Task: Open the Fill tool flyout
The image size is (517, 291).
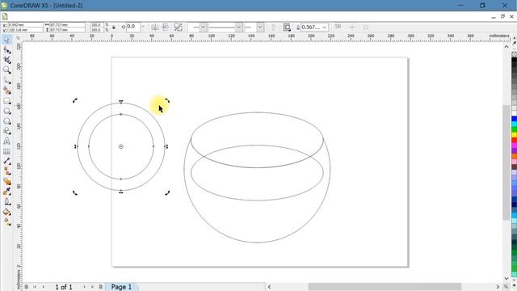Action: click(6, 212)
